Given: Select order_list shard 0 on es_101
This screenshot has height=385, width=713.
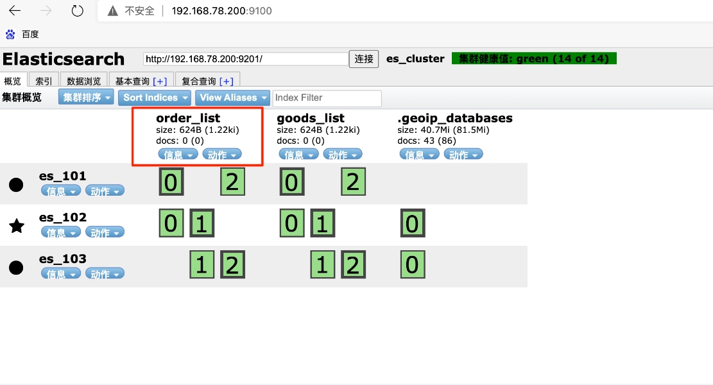Looking at the screenshot, I should pos(171,183).
